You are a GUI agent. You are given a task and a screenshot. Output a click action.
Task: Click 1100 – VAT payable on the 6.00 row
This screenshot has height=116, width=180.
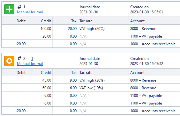coord(146,103)
